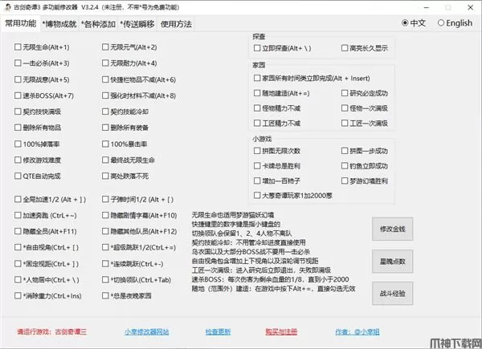Open the *各种添加 tab
The width and height of the screenshot is (482, 349).
pos(98,24)
